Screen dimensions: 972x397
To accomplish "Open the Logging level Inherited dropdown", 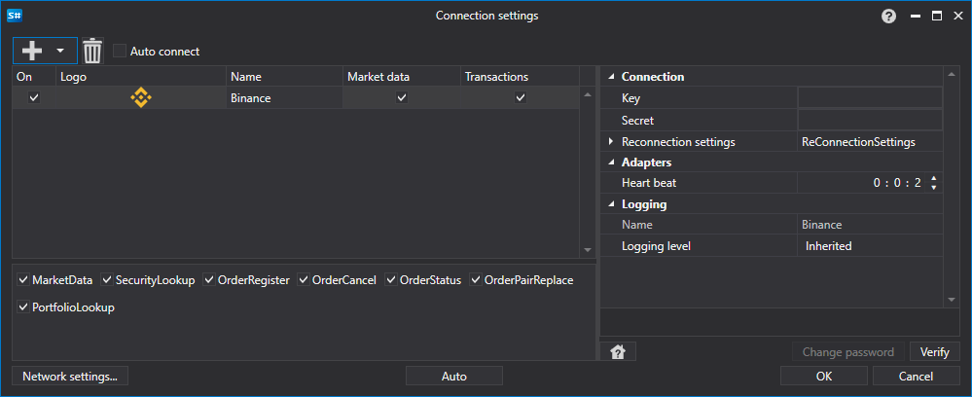I will coord(870,246).
